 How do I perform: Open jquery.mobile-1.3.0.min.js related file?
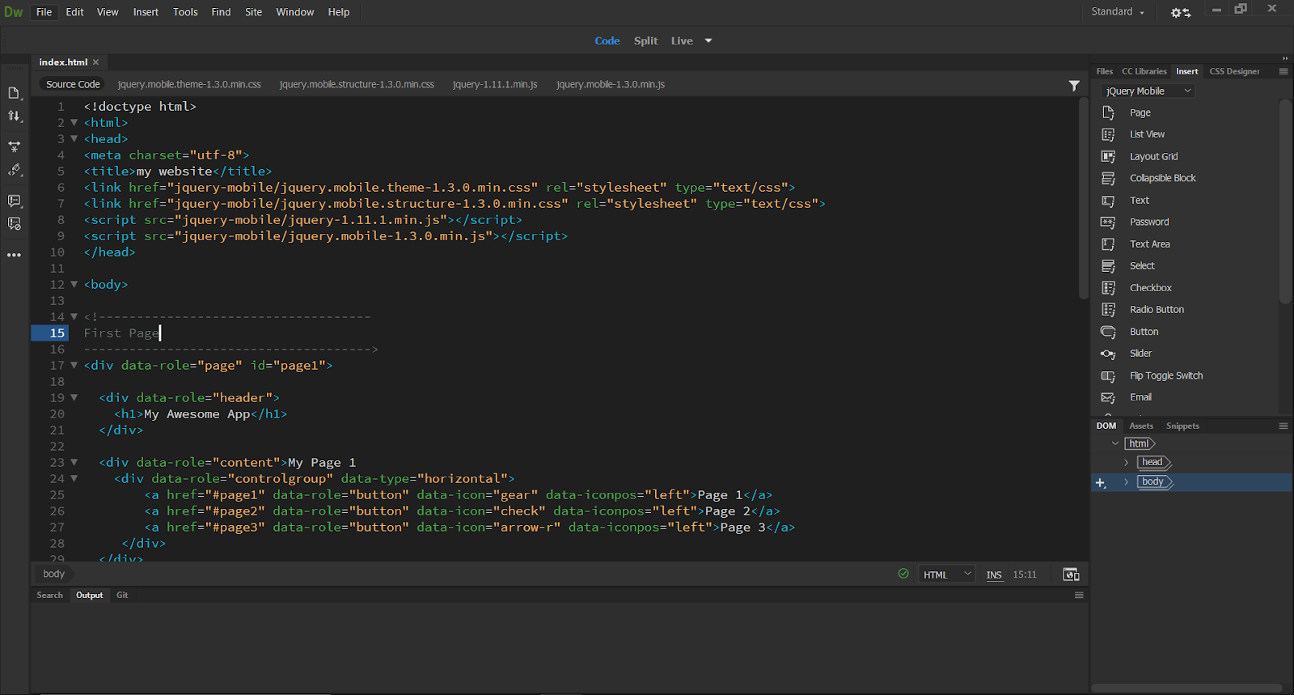pos(611,84)
